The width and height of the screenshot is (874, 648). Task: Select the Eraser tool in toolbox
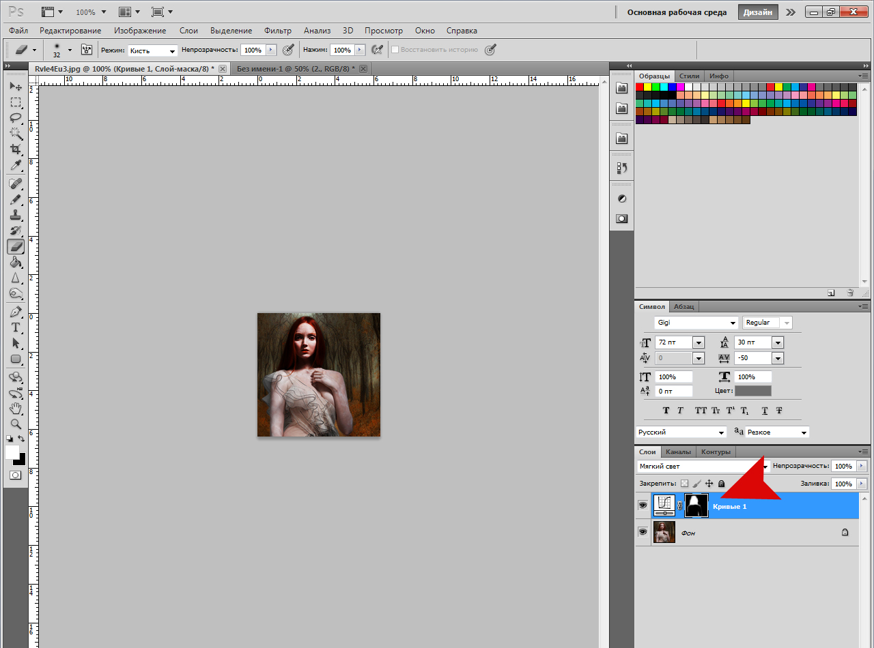(16, 247)
